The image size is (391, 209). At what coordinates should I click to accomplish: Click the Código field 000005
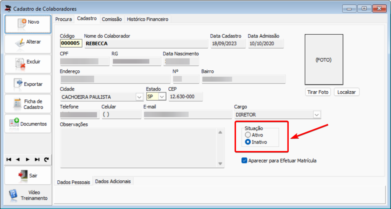pos(71,44)
